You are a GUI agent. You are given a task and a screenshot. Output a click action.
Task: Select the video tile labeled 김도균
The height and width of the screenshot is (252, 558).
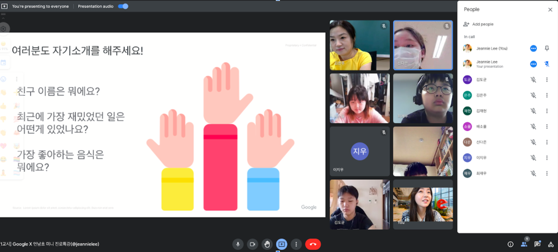[x=360, y=205]
